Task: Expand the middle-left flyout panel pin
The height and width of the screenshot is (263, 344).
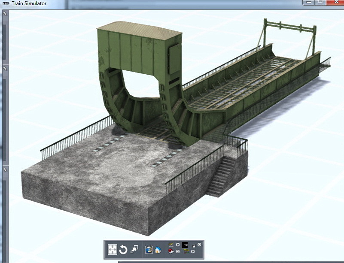Action: pos(5,68)
